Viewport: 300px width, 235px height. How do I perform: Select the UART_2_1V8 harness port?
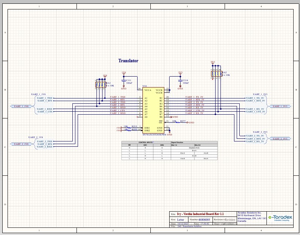point(21,144)
